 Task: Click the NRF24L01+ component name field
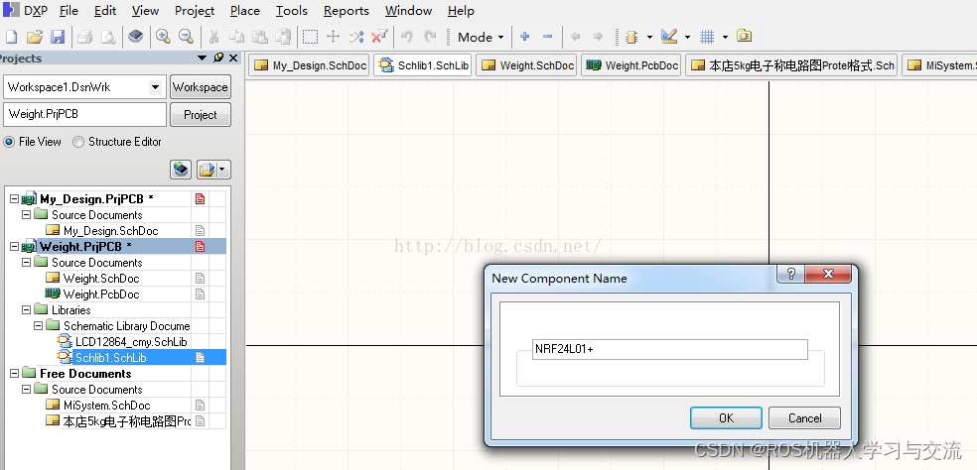click(670, 349)
